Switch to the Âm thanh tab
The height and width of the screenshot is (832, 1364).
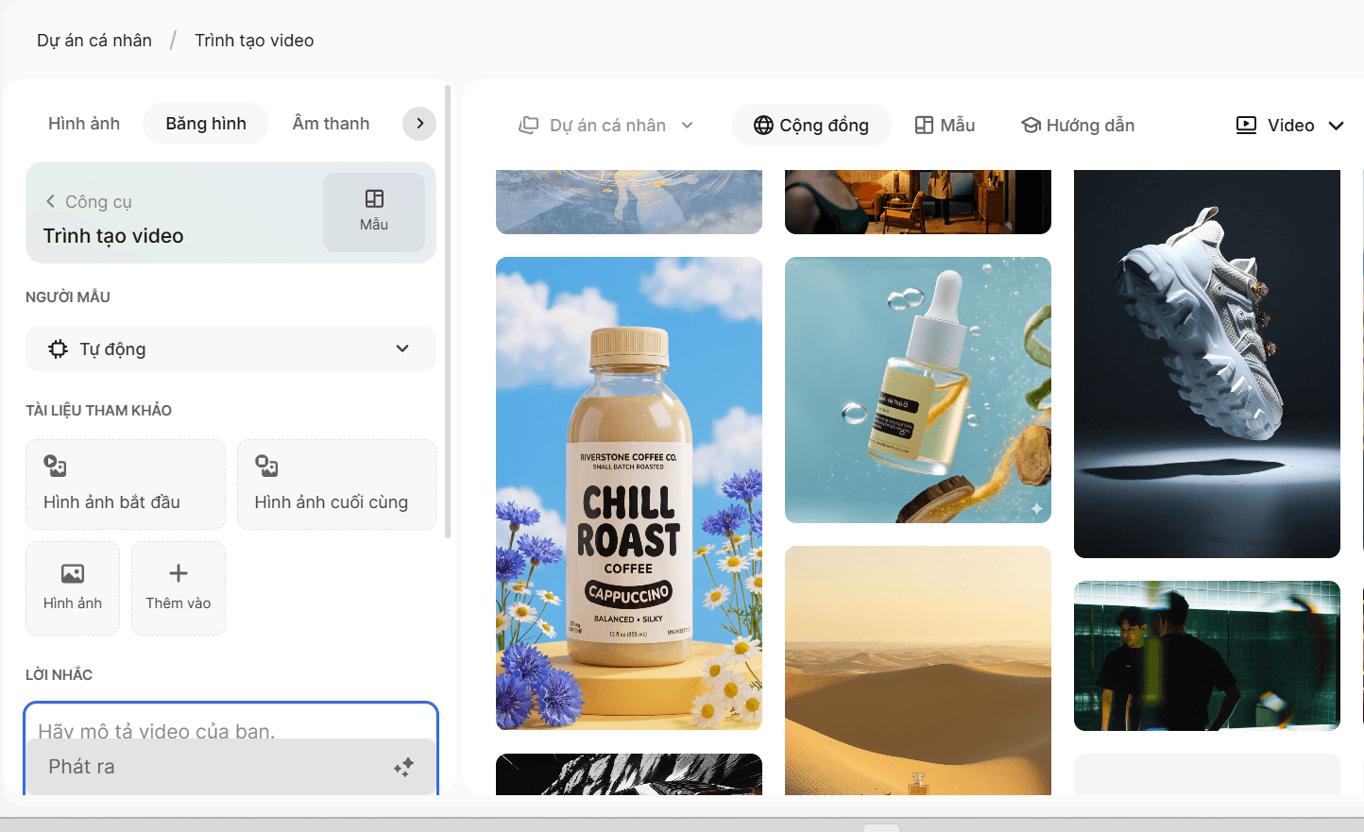tap(331, 124)
